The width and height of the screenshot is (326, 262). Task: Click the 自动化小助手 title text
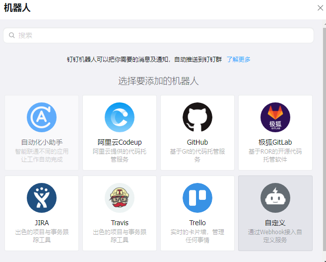(x=42, y=142)
